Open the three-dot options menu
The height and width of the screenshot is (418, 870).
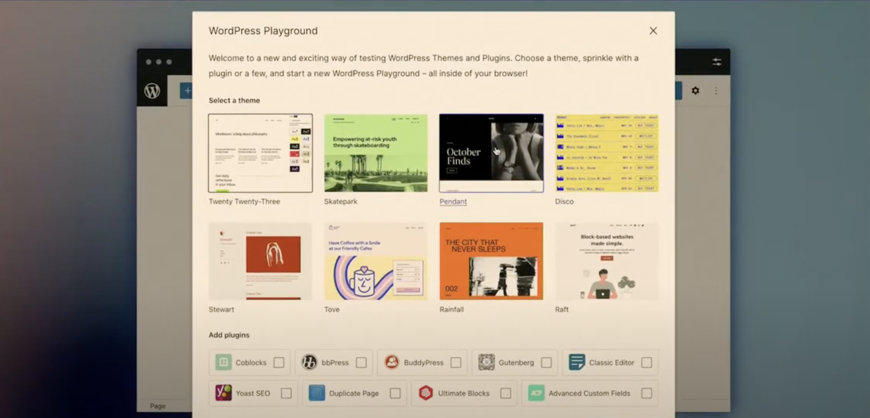(x=716, y=91)
